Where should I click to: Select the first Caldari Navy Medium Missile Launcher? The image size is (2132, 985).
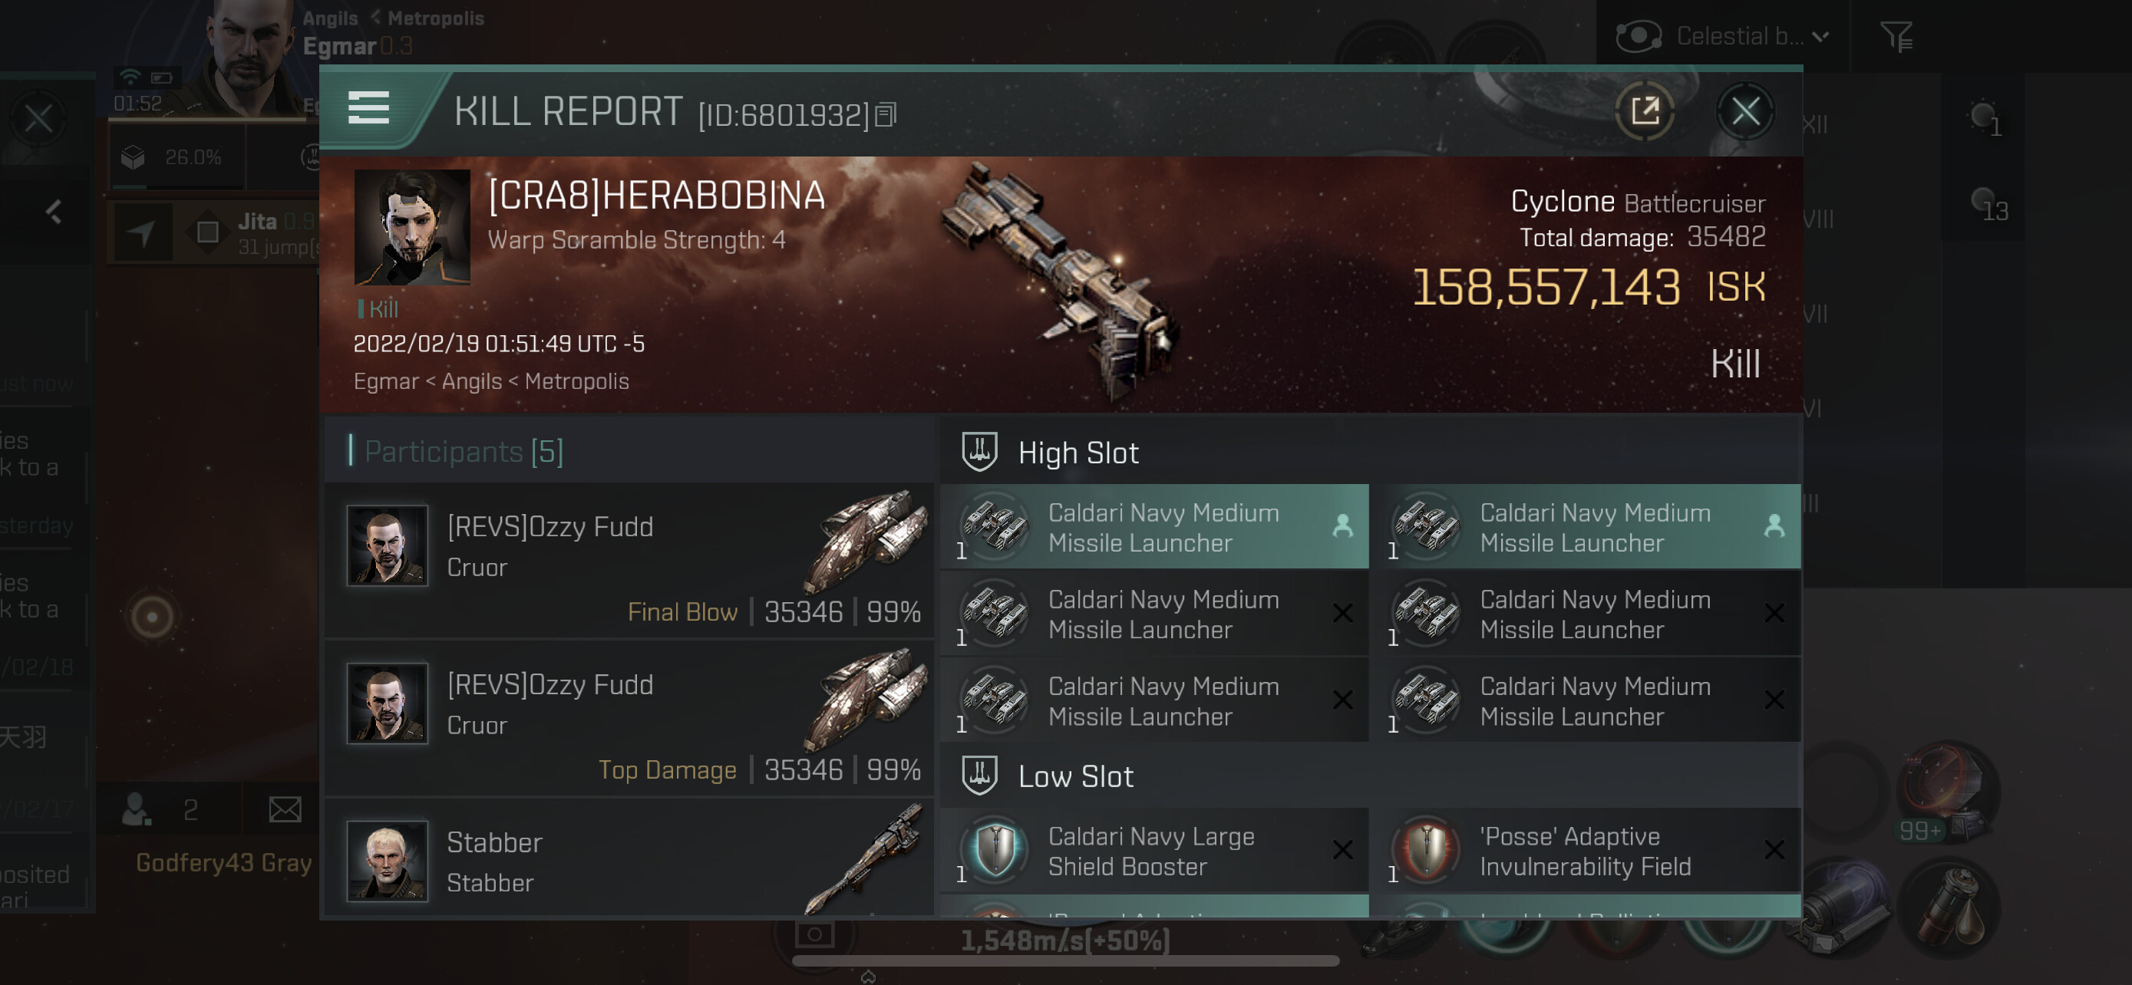click(1153, 527)
